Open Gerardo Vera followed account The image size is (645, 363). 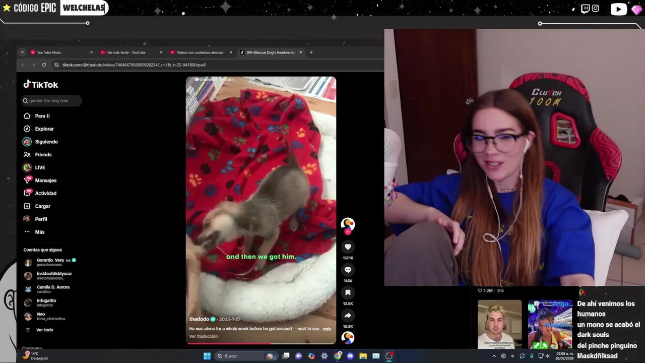coord(49,262)
